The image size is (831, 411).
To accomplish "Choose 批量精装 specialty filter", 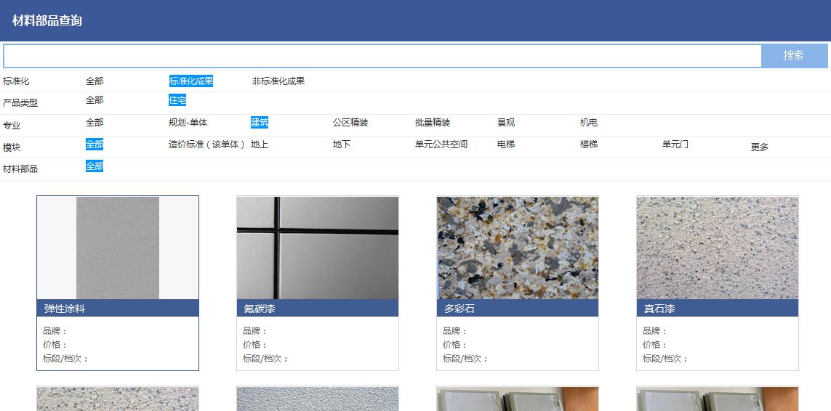I will point(433,123).
